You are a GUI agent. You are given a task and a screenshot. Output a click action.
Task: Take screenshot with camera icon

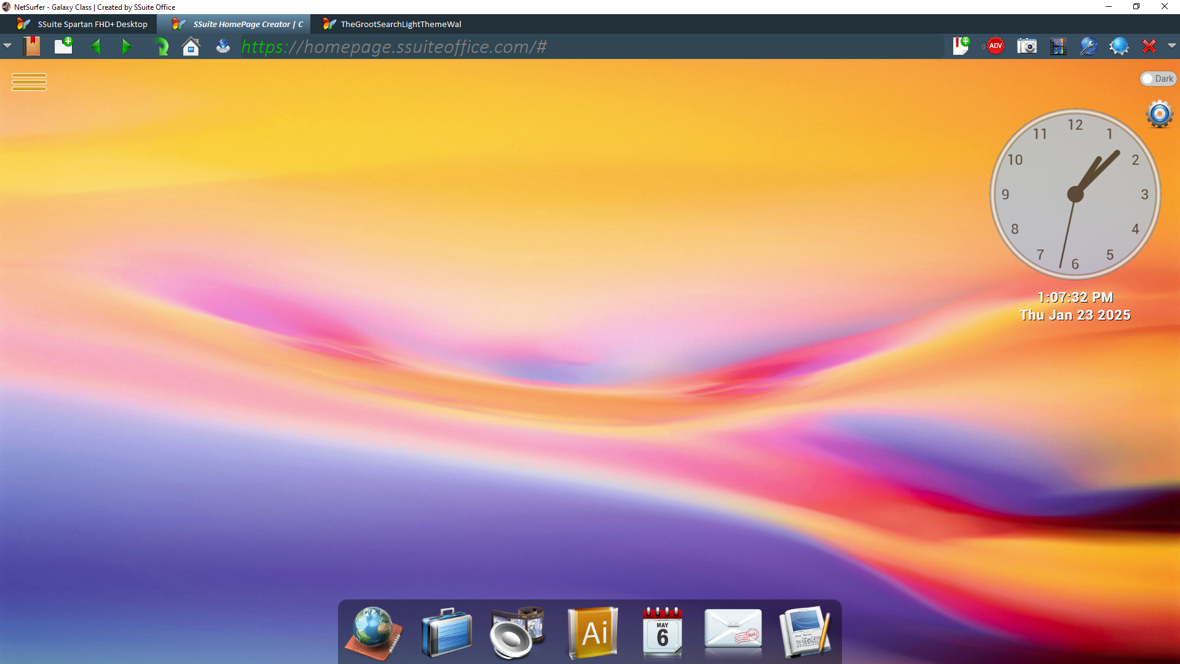coord(1026,46)
